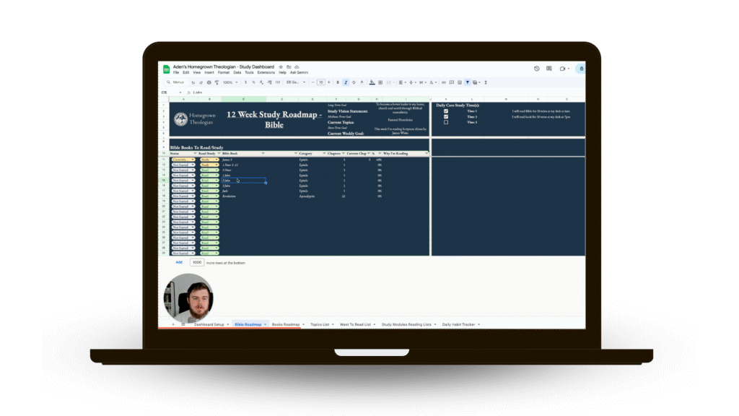Image resolution: width=739 pixels, height=416 pixels.
Task: Switch to the Topics List sheet tab
Action: point(320,325)
